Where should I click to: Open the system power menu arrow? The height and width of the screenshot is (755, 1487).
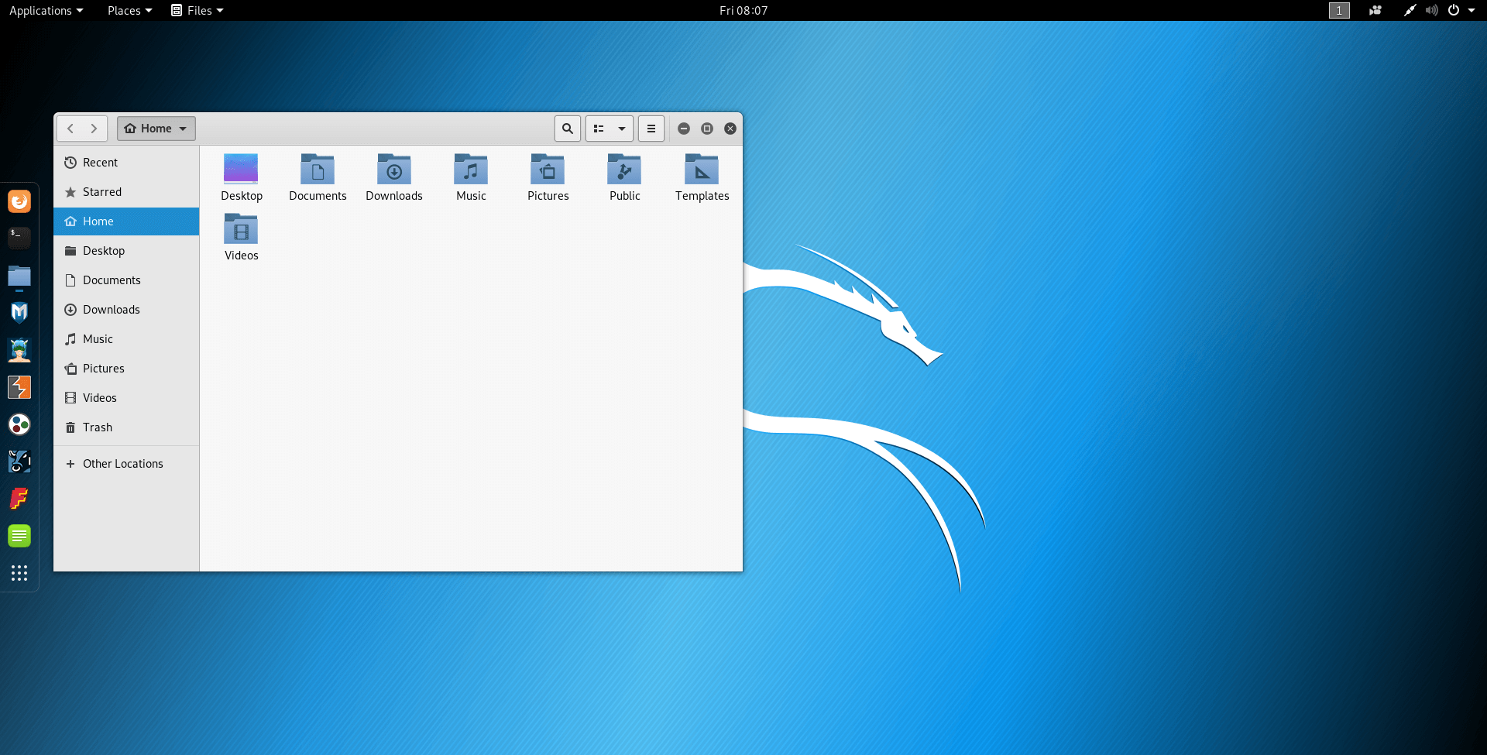coord(1472,10)
